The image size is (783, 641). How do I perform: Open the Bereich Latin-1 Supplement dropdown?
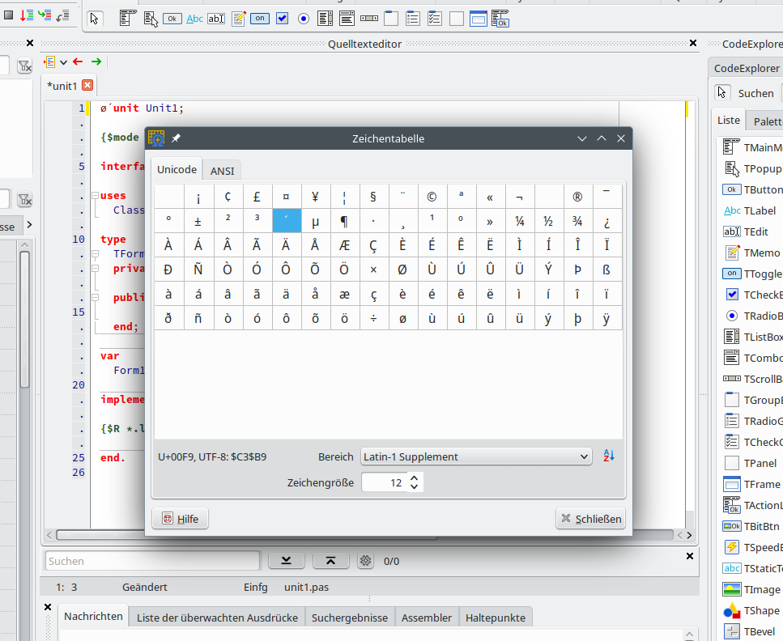(x=477, y=456)
